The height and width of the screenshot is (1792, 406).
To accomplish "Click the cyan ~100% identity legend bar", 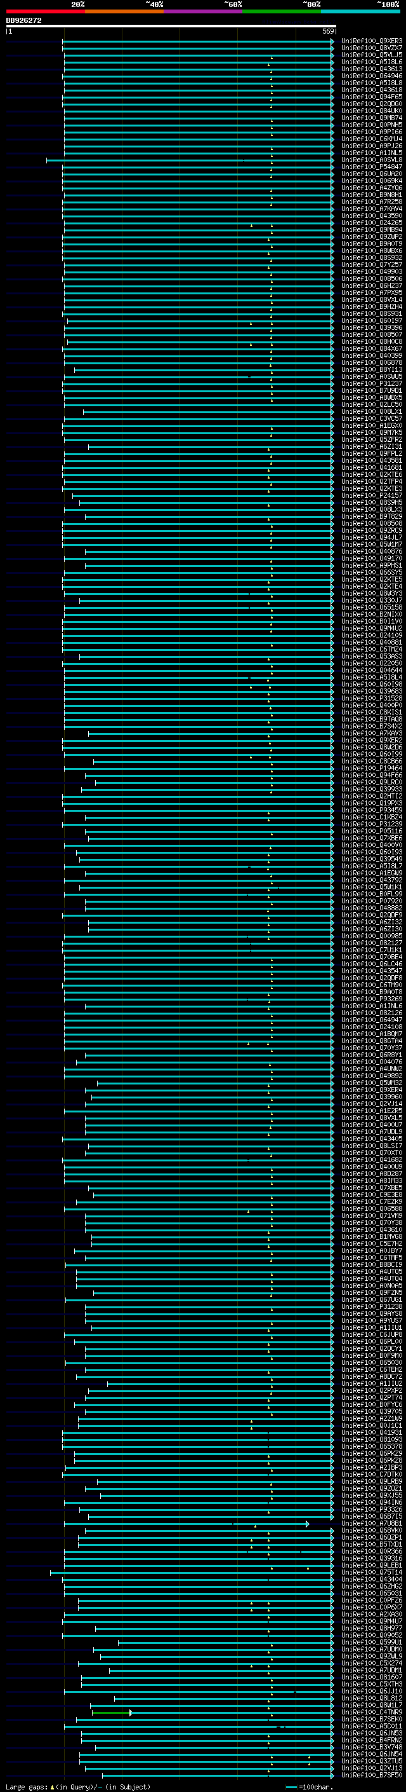I will [360, 11].
